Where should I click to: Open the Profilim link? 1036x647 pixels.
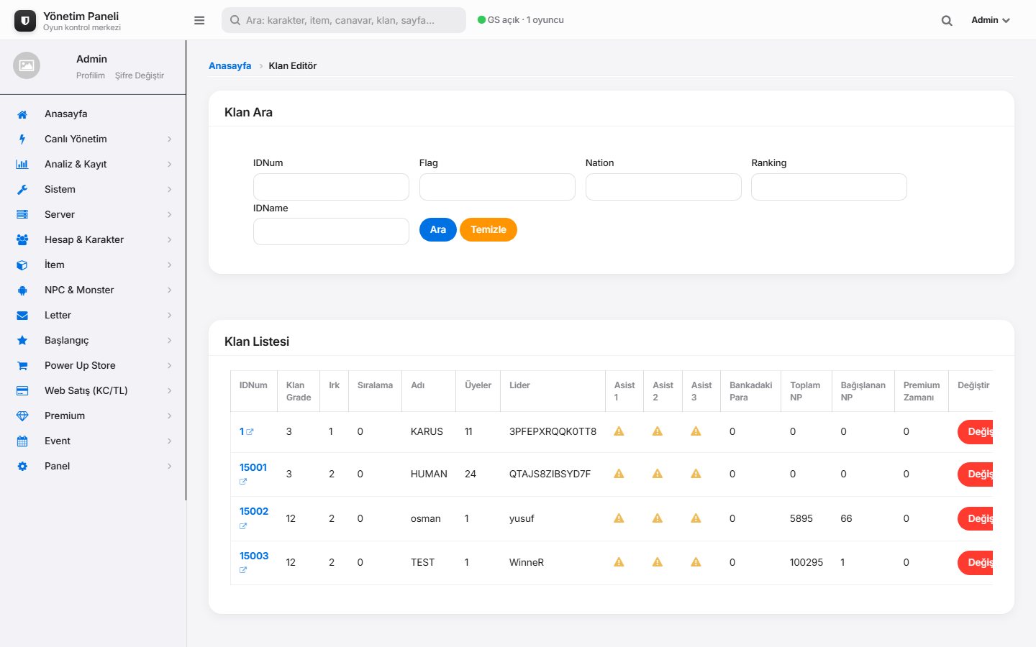pos(91,75)
